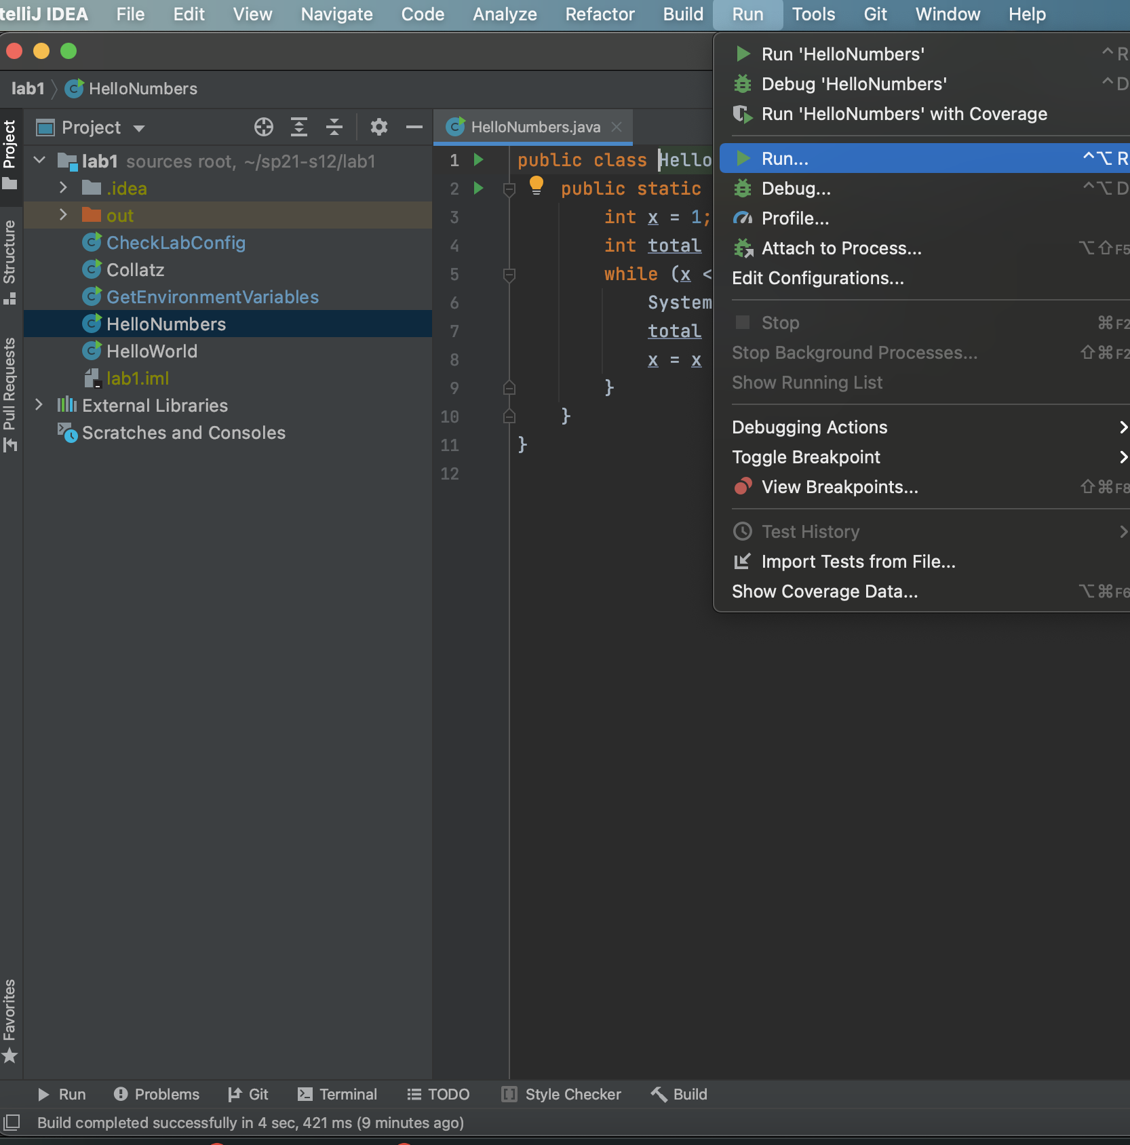
Task: Toggle the Favorites tool window
Action: click(x=9, y=1020)
